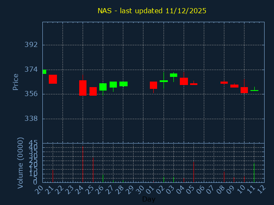The width and height of the screenshot is (274, 205).
Task: Select the green candlestick for day 03
Action: point(173,75)
